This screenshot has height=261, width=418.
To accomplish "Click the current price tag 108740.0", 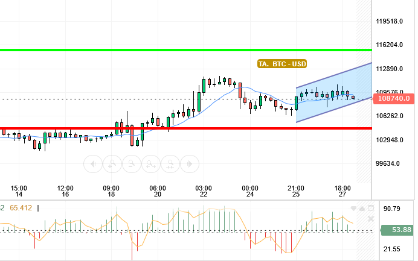I will click(x=393, y=98).
